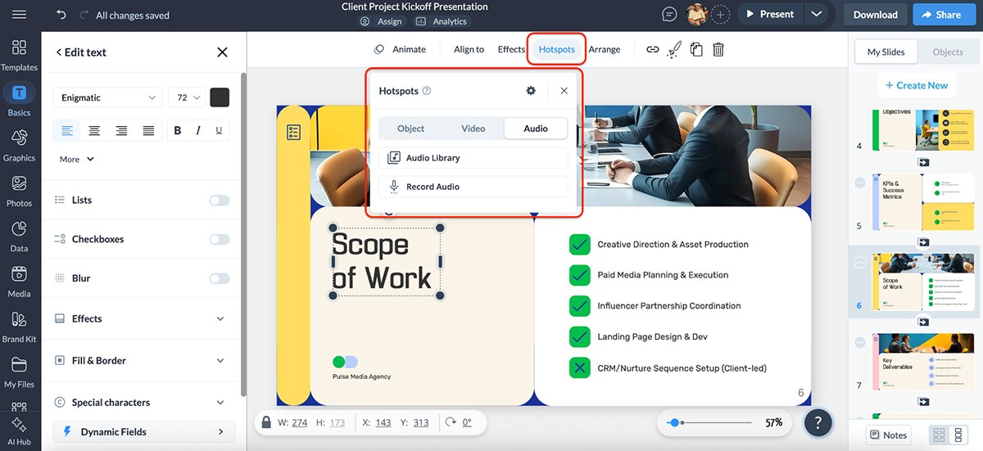Click the Record Audio button
The width and height of the screenshot is (983, 451).
(x=473, y=187)
